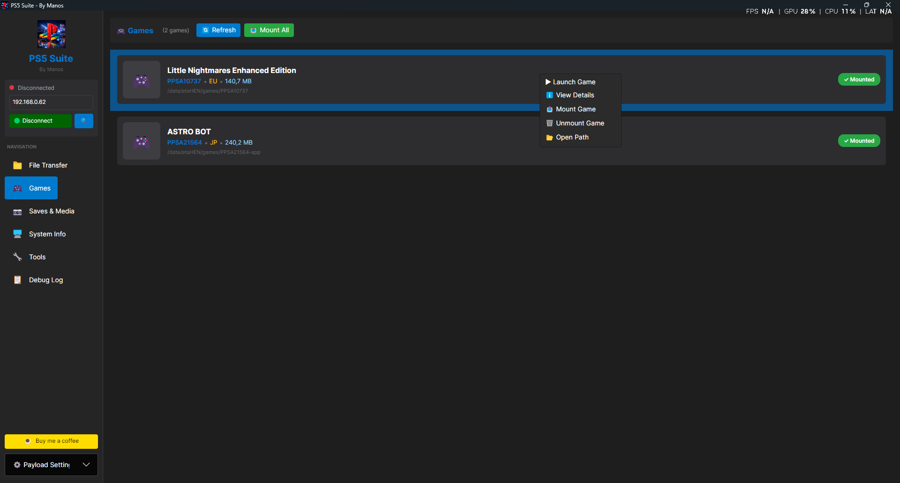This screenshot has width=900, height=483.
Task: Open the Tools section
Action: [29, 257]
